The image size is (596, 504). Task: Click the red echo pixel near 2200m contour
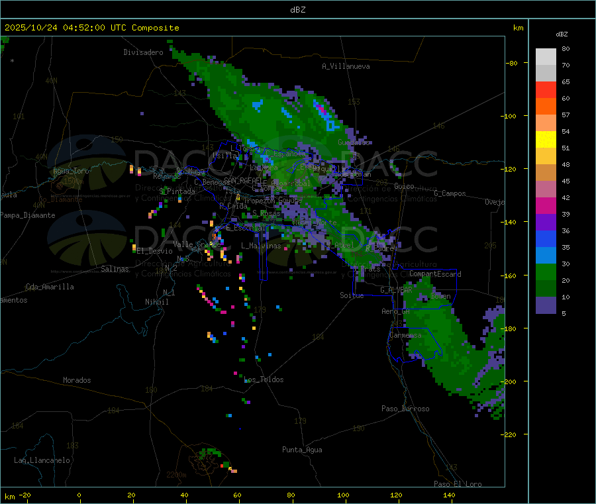click(222, 466)
